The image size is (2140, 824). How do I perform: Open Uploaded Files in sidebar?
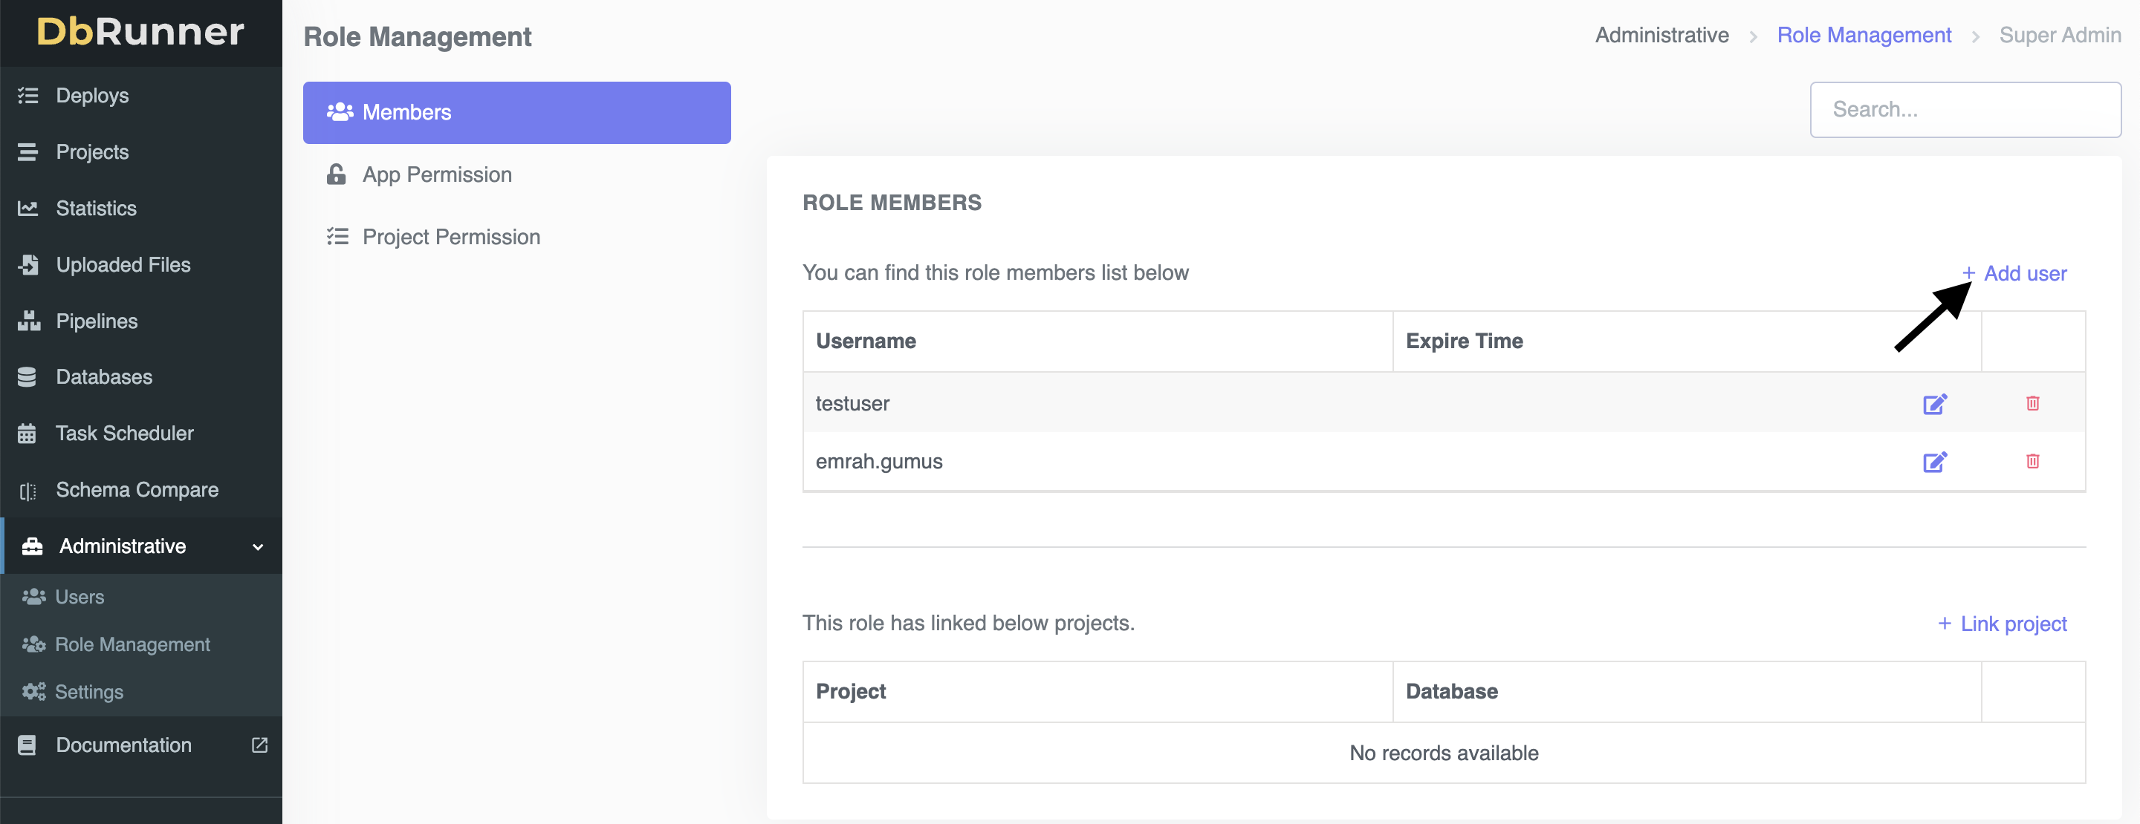point(123,265)
